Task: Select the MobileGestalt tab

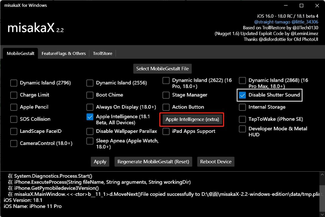Action: tap(20, 54)
